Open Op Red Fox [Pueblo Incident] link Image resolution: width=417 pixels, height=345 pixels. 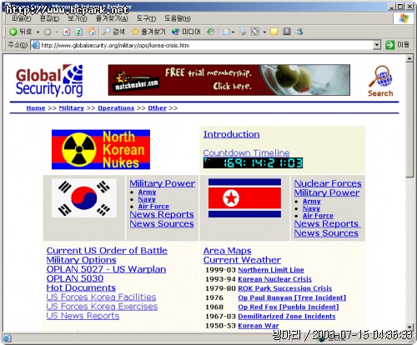tap(289, 307)
